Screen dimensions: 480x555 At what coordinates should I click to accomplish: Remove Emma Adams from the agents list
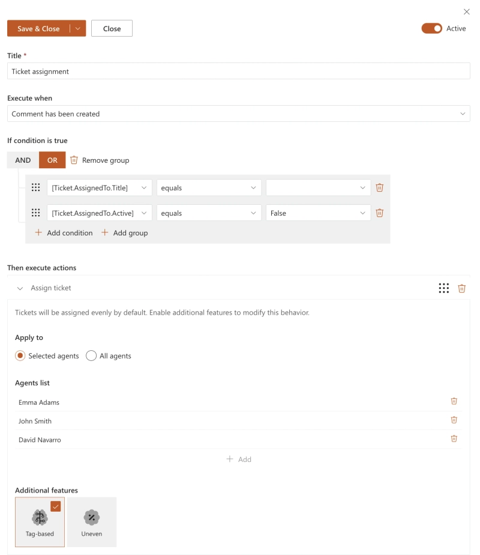click(x=454, y=401)
